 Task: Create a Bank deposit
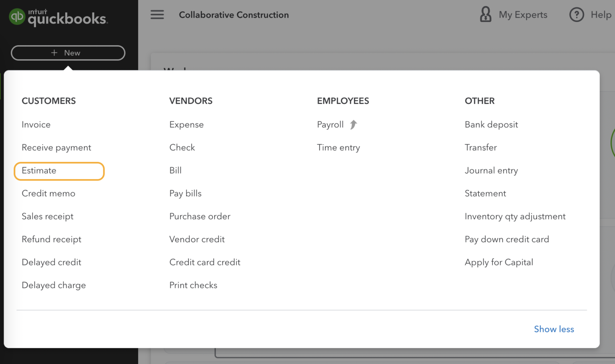[491, 124]
